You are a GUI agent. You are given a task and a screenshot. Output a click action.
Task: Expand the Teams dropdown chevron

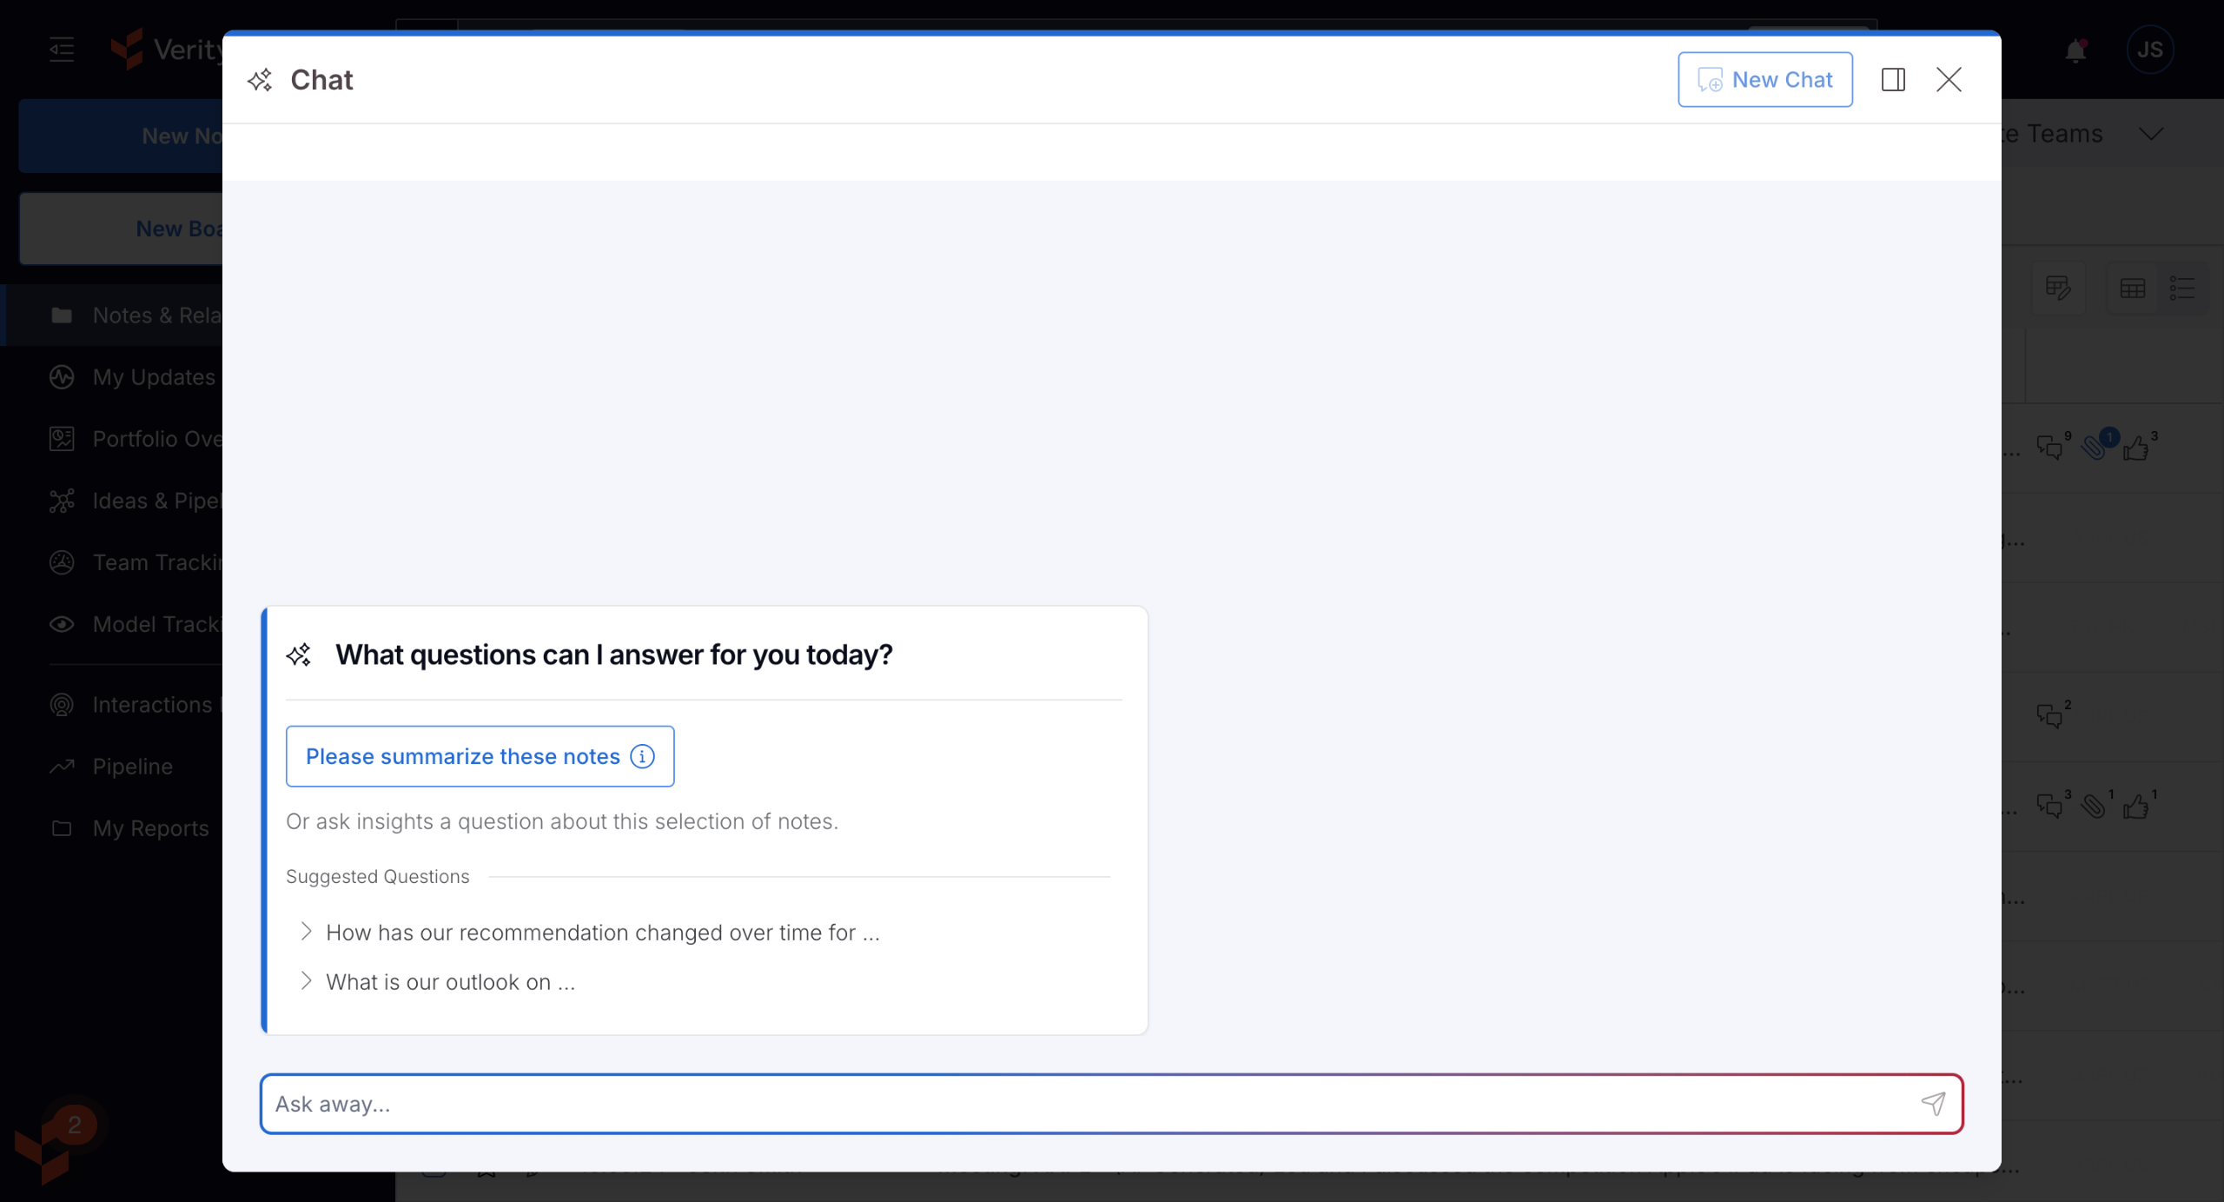coord(2151,134)
